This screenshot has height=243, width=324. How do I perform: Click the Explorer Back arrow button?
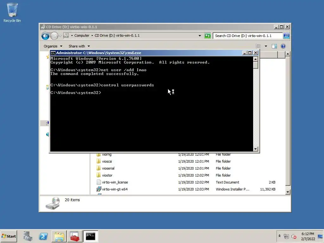(x=45, y=36)
